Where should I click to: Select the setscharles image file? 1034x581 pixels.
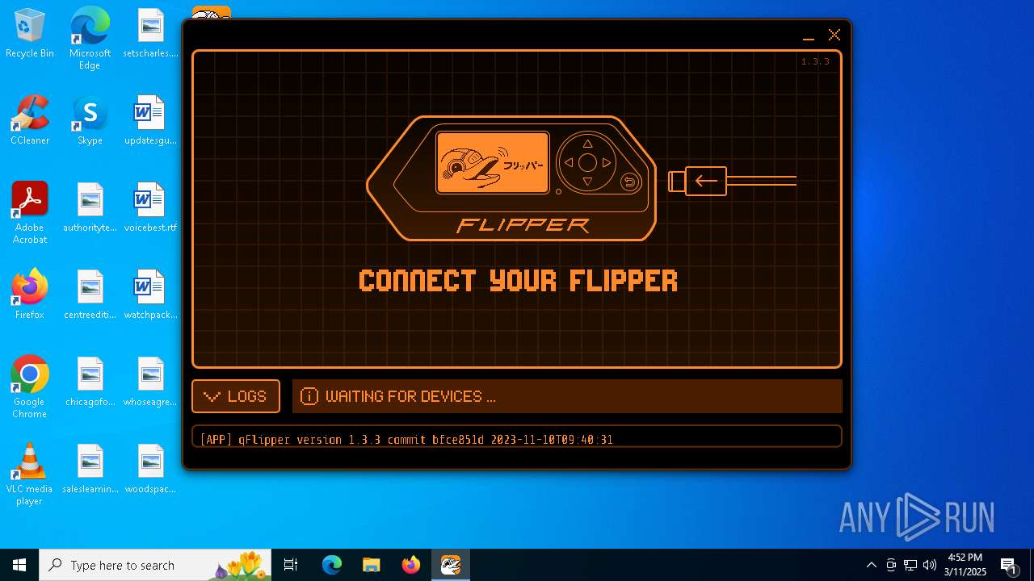(150, 34)
